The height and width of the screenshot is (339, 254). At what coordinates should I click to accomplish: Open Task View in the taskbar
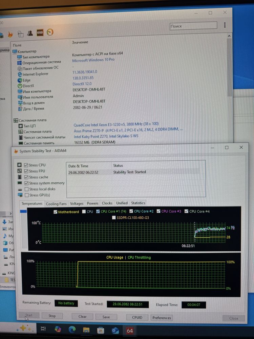(x=43, y=328)
